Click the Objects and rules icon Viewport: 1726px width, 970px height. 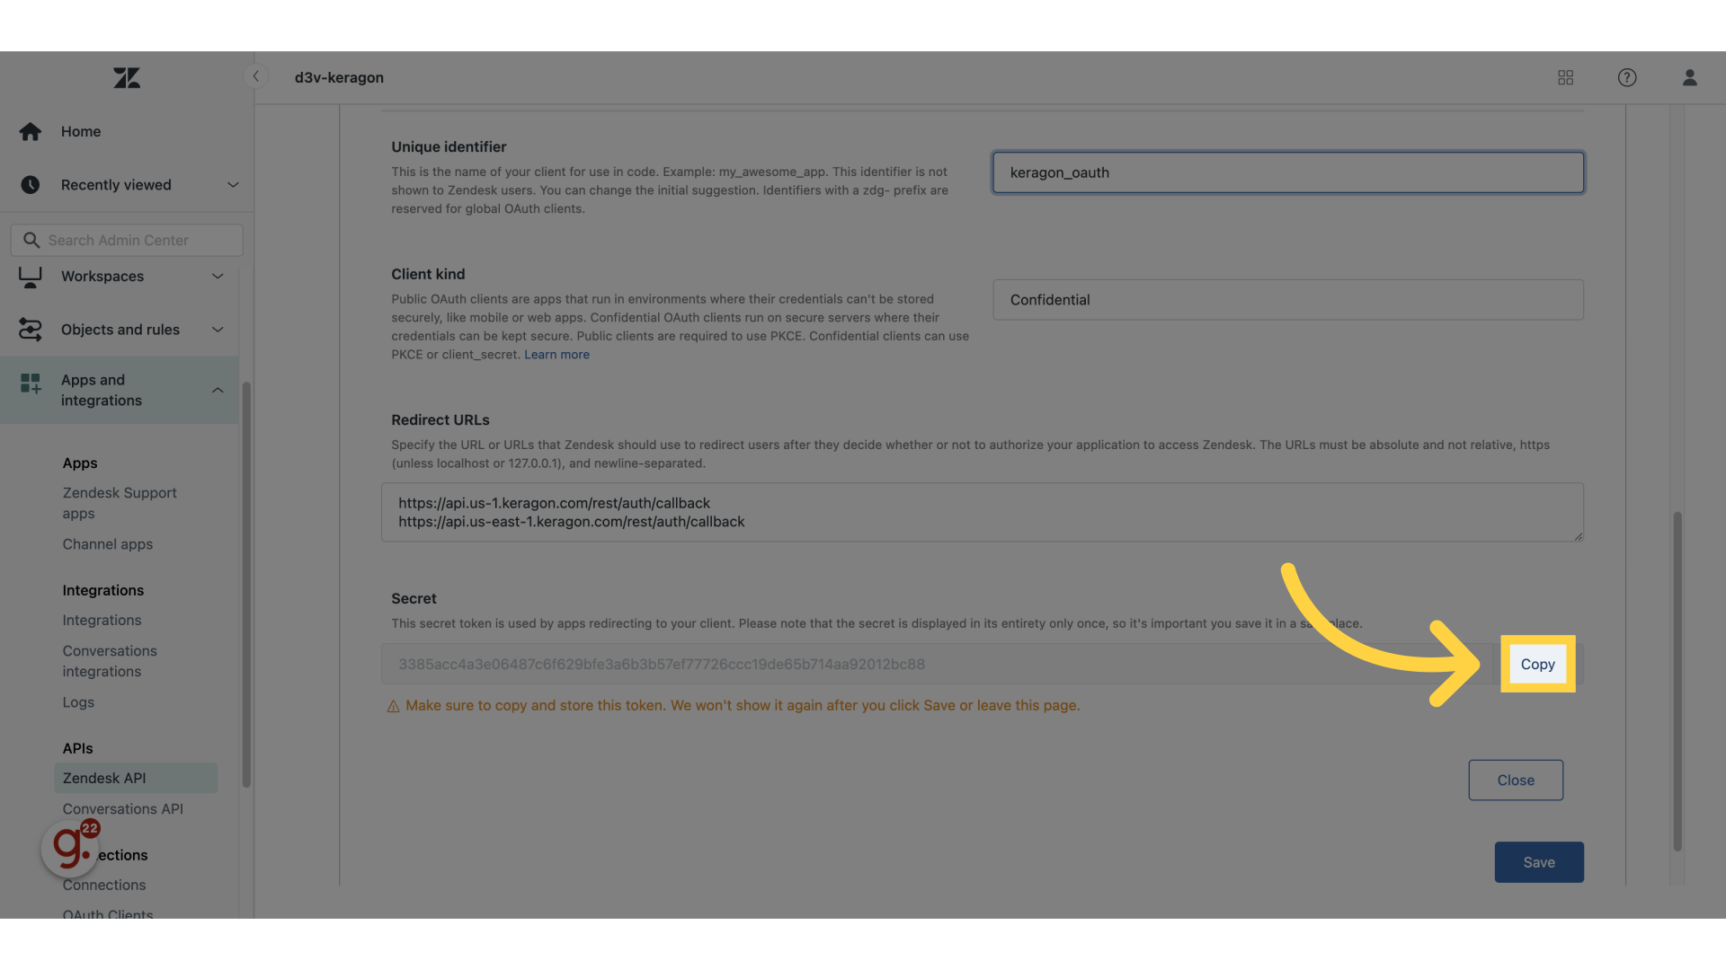point(31,330)
